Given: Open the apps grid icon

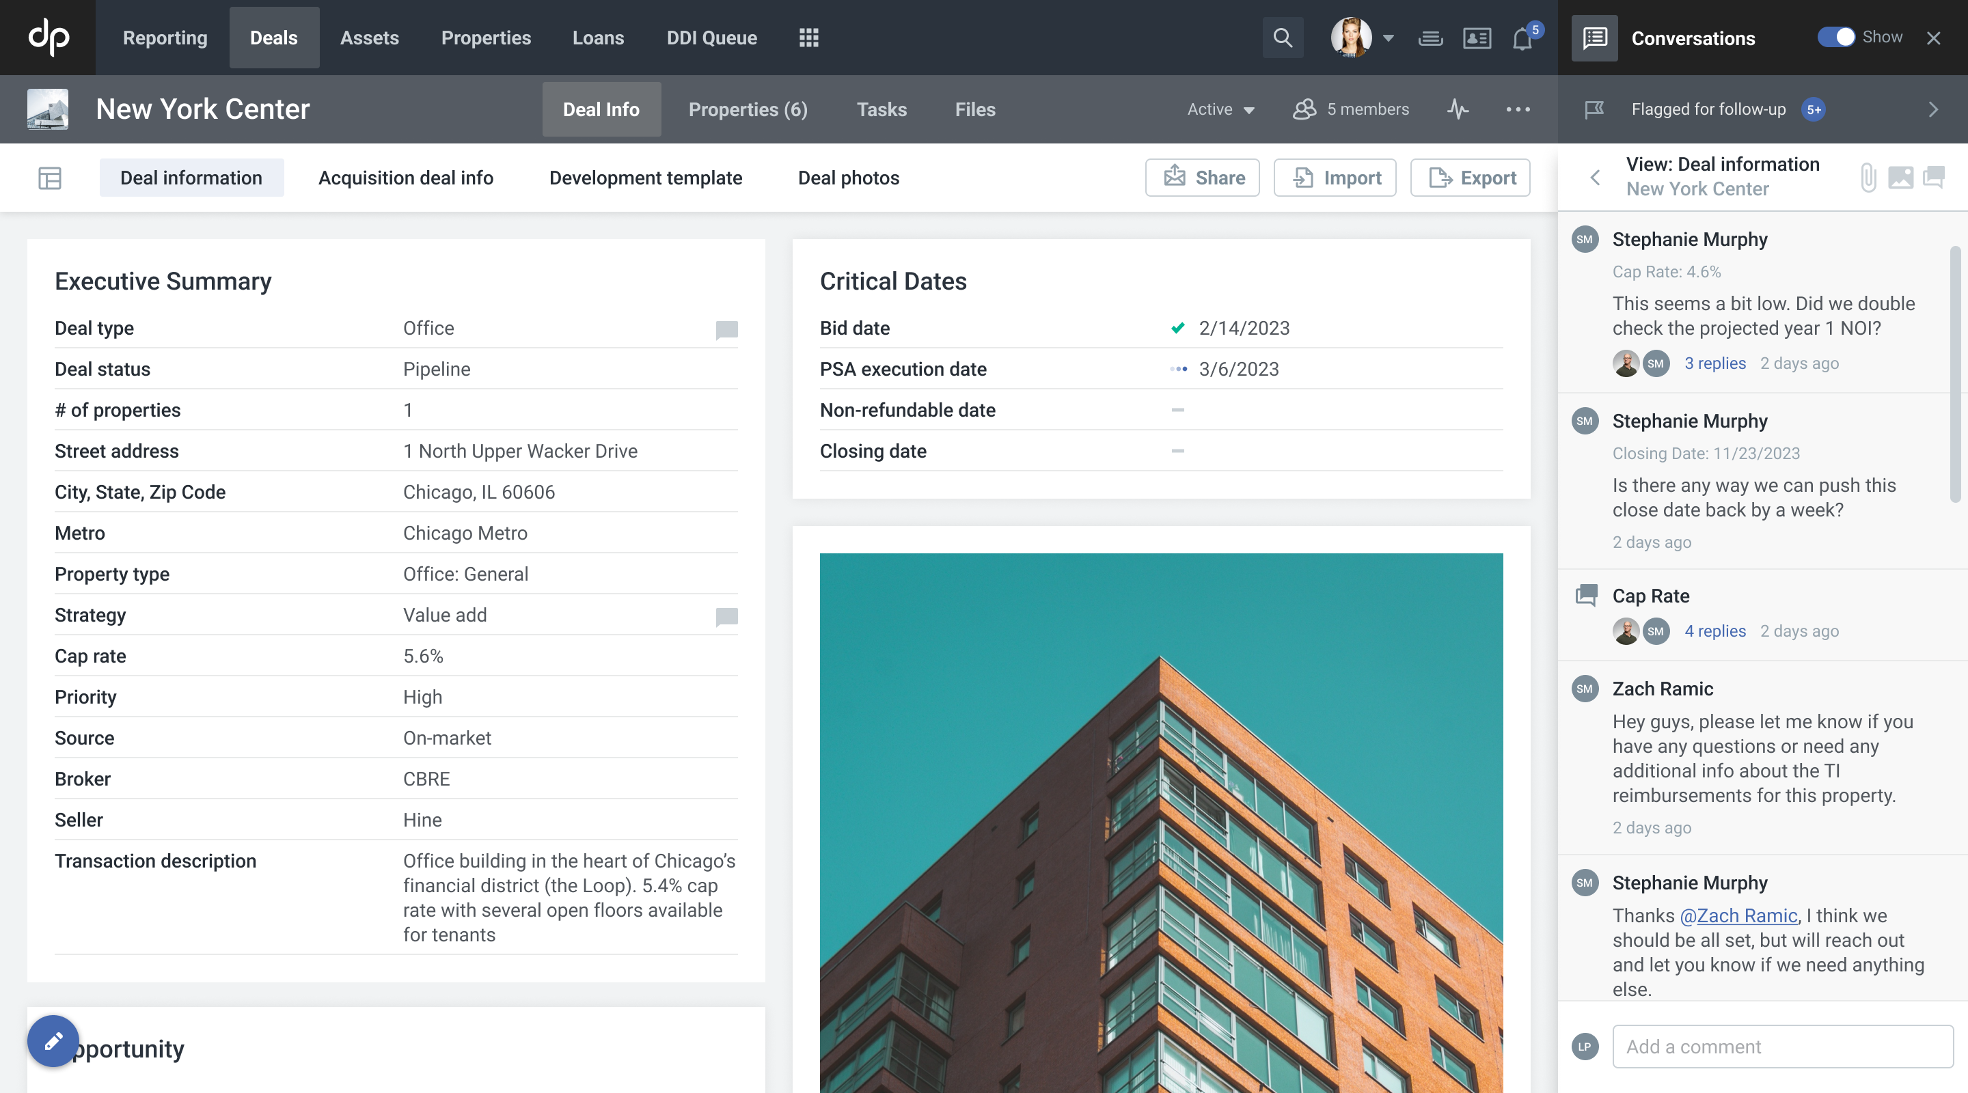Looking at the screenshot, I should coord(808,38).
